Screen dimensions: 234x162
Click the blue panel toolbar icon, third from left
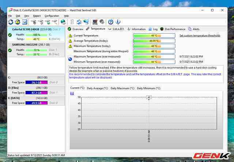24,22
